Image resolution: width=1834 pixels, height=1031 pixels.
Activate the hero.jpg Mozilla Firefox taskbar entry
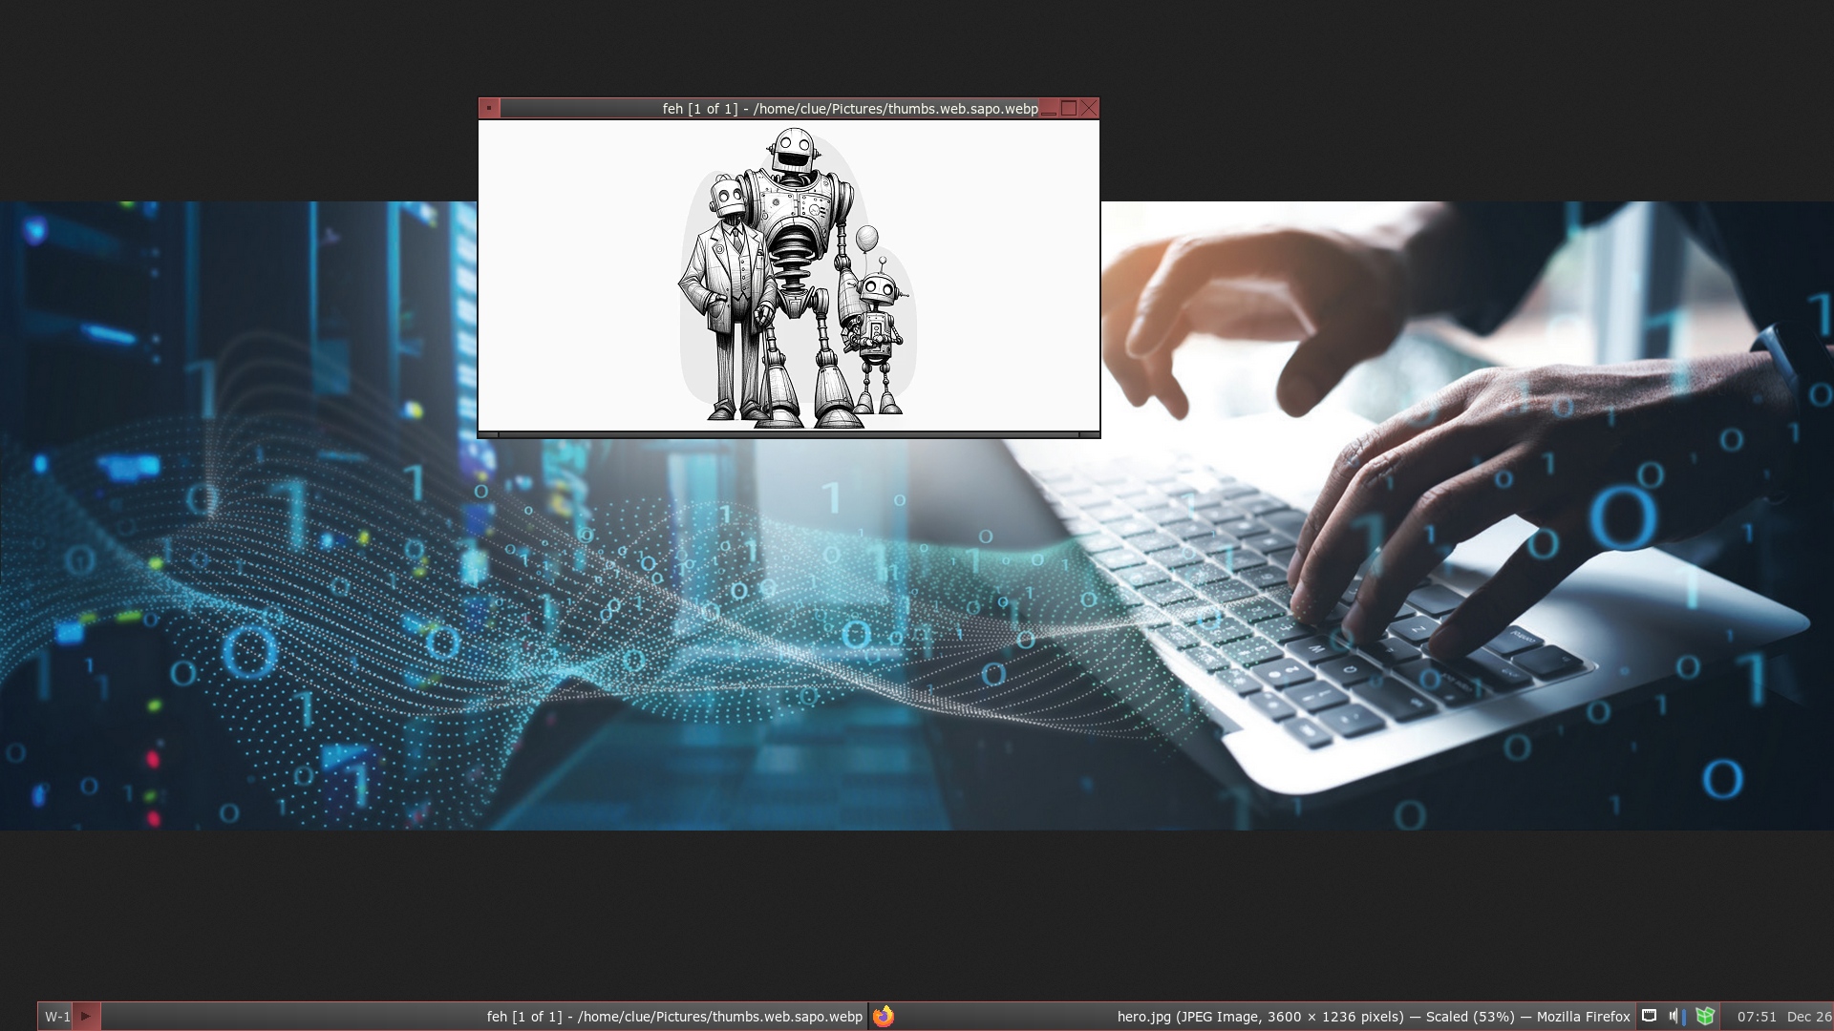[x=1373, y=1017]
